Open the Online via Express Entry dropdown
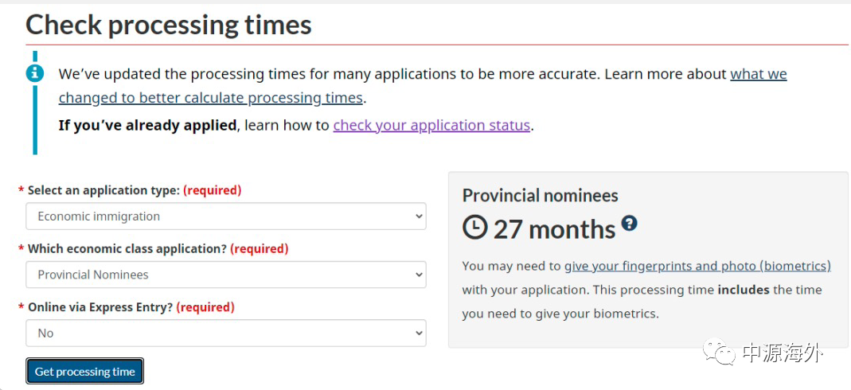The height and width of the screenshot is (390, 851). (226, 333)
